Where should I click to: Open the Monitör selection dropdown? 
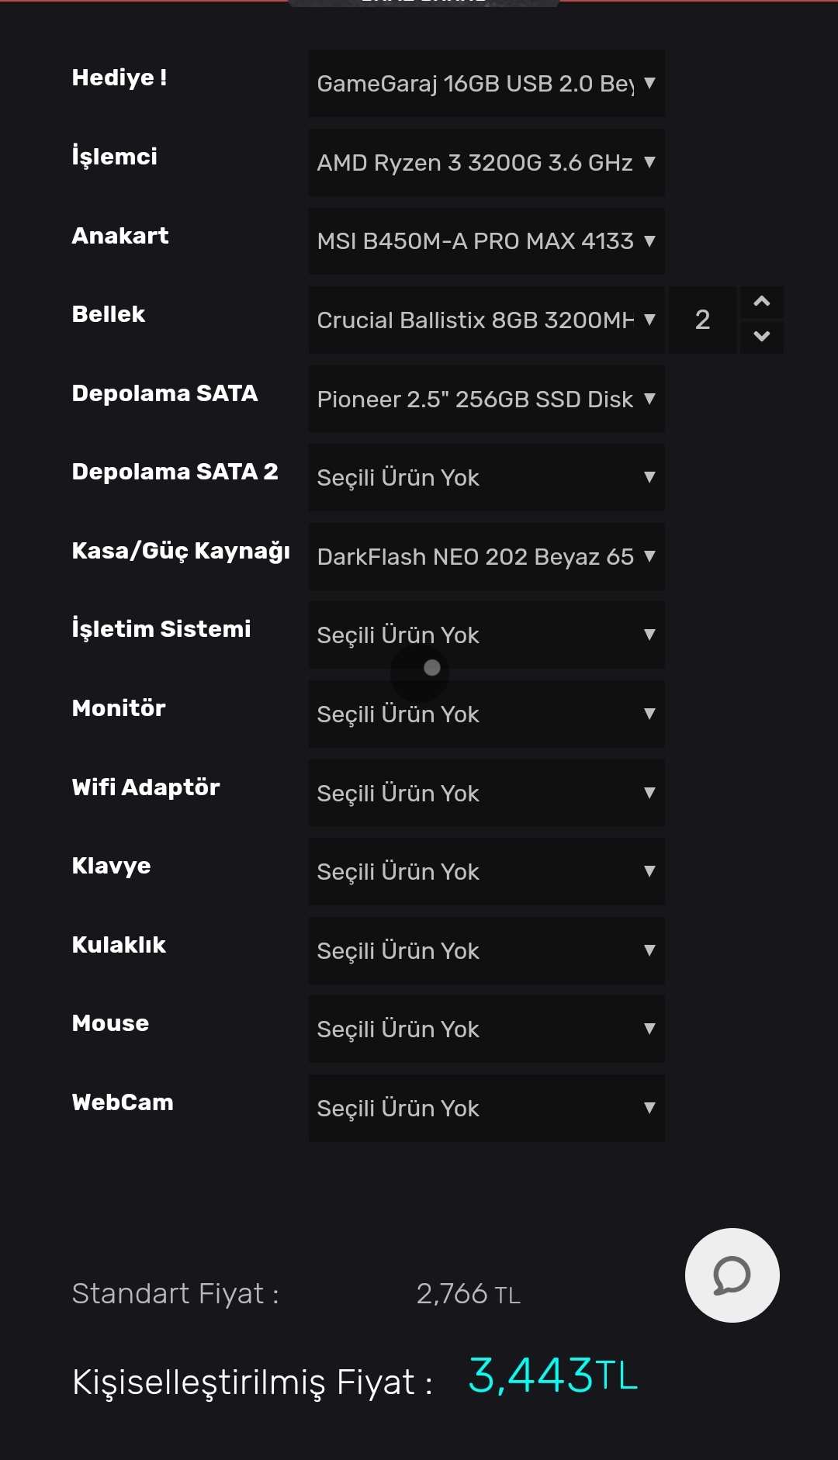point(487,714)
